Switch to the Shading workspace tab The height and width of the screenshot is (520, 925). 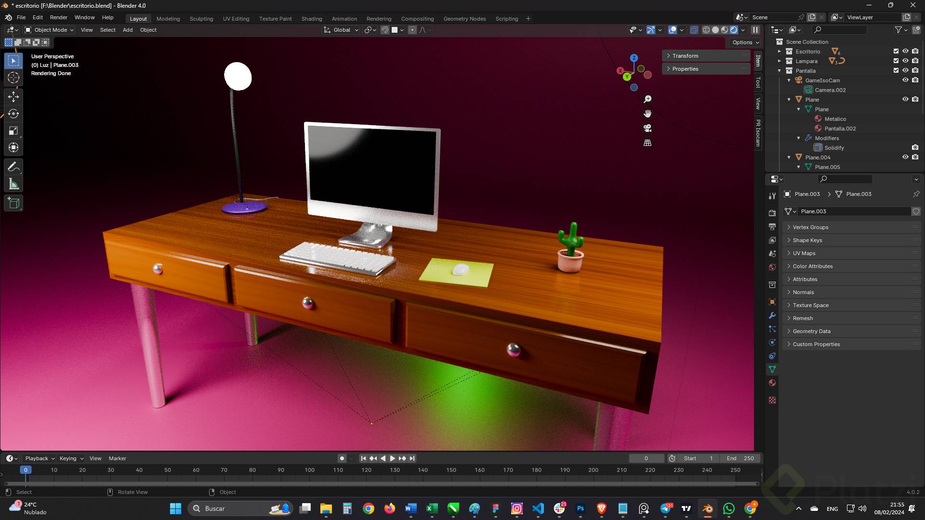pyautogui.click(x=311, y=19)
